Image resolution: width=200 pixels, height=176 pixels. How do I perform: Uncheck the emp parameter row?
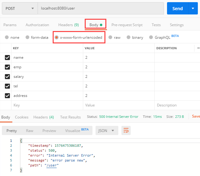pyautogui.click(x=7, y=67)
